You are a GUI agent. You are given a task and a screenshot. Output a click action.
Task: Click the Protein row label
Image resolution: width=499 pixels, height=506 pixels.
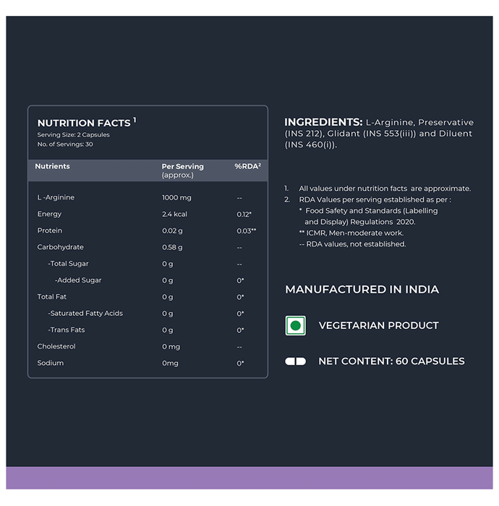point(50,231)
